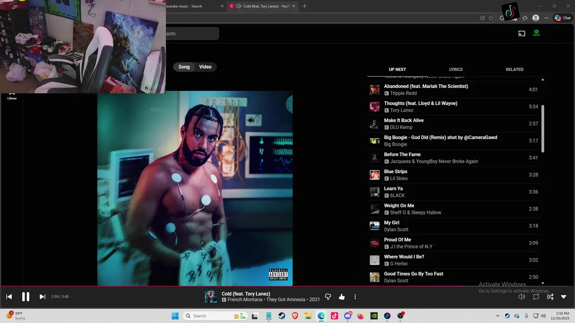
Task: Play Abandoned by Trippie Redd from queue
Action: [454, 90]
